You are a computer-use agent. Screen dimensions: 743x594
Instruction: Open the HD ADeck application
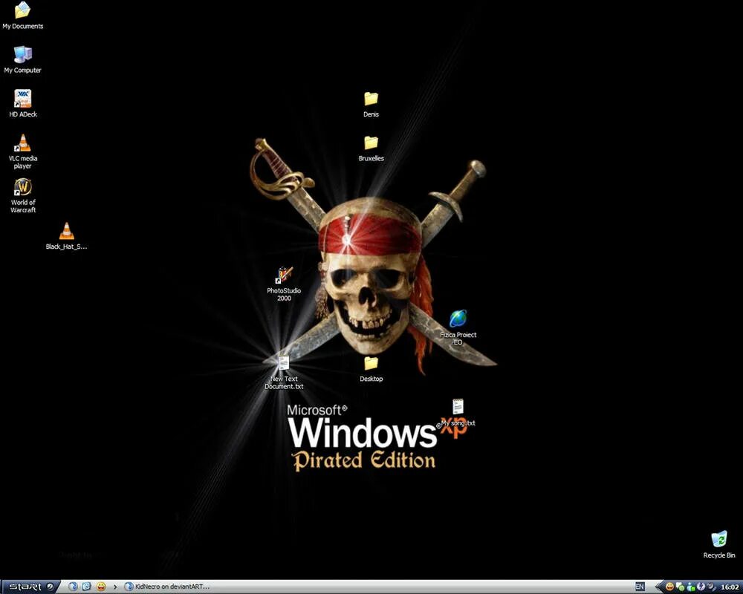coord(22,99)
